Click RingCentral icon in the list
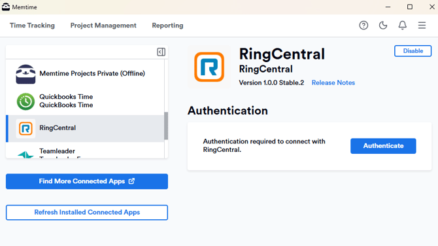 pyautogui.click(x=25, y=128)
